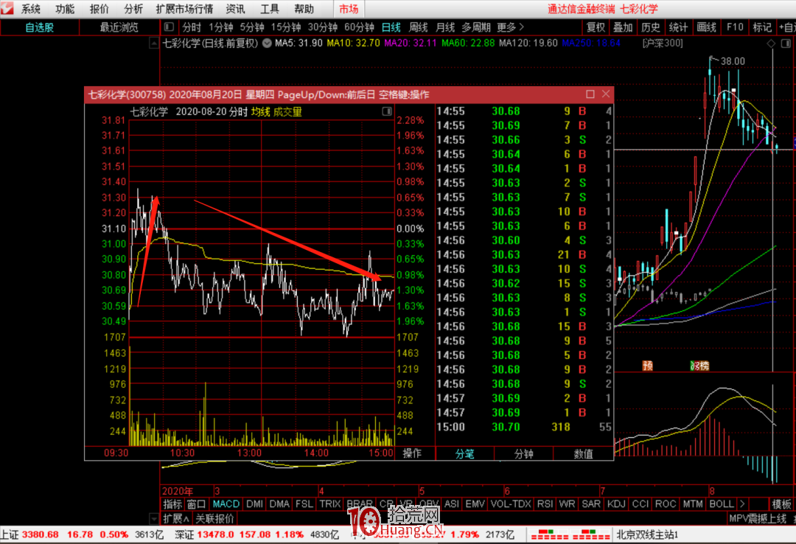Click the 标记 button
Image resolution: width=796 pixels, height=544 pixels.
(762, 27)
